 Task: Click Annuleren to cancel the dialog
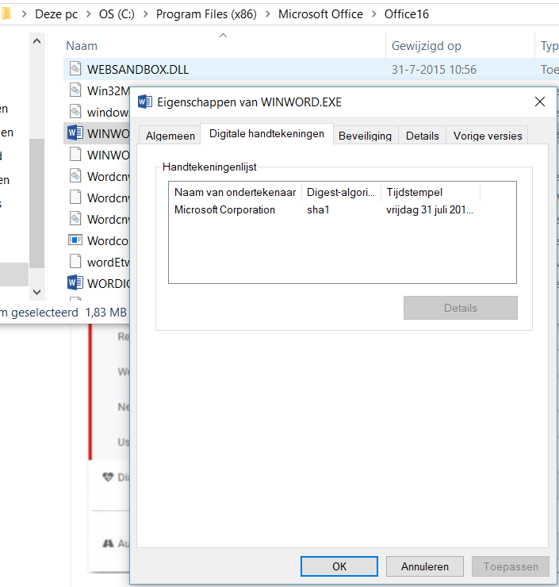tap(425, 566)
